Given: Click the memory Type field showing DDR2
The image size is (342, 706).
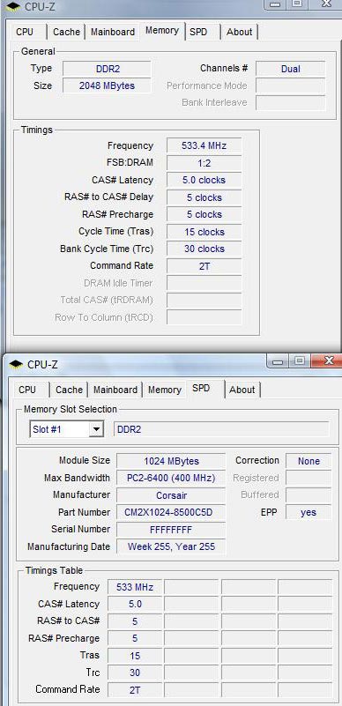Looking at the screenshot, I should 107,69.
